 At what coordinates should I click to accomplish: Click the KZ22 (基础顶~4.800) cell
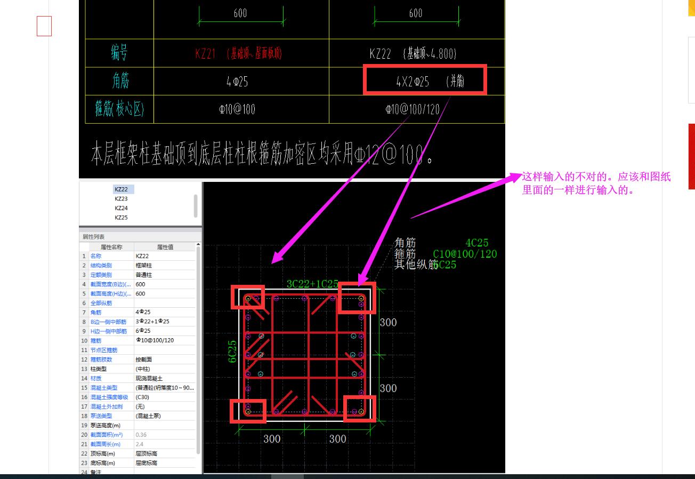pyautogui.click(x=417, y=53)
